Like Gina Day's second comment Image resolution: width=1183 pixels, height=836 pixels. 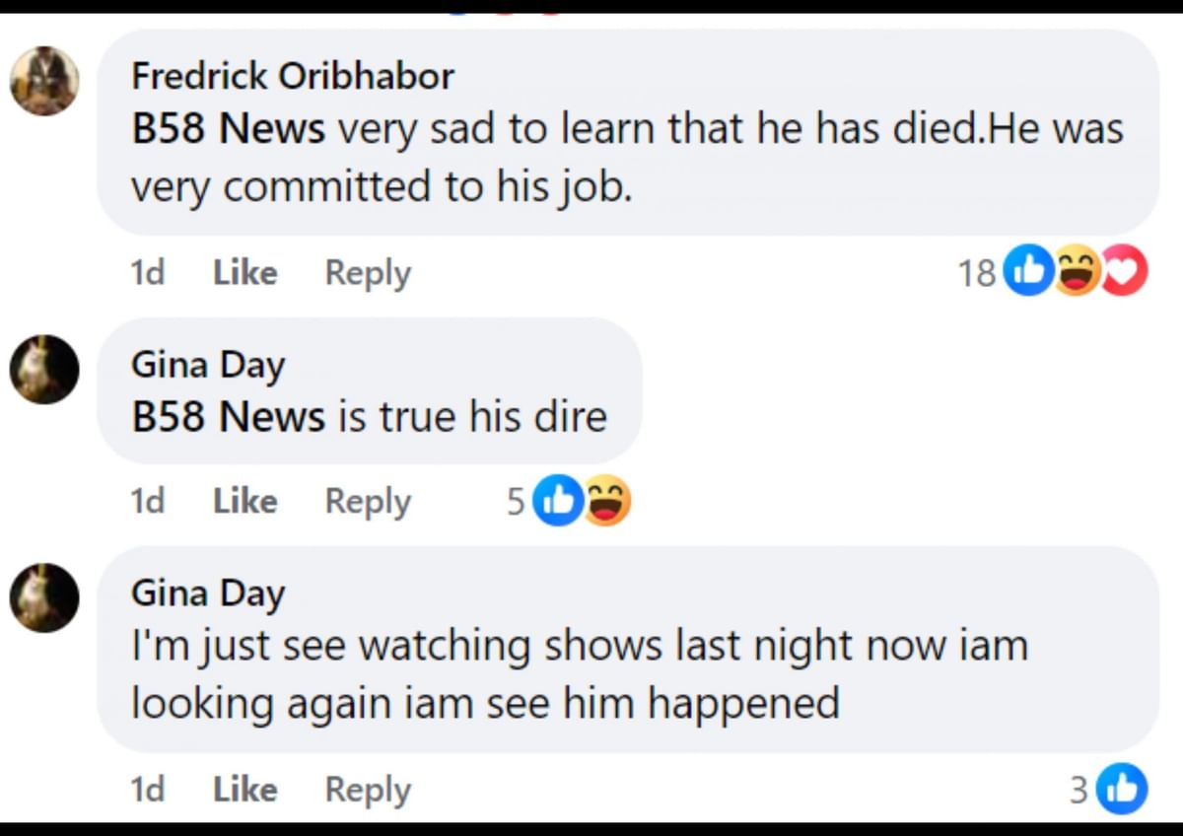point(244,789)
